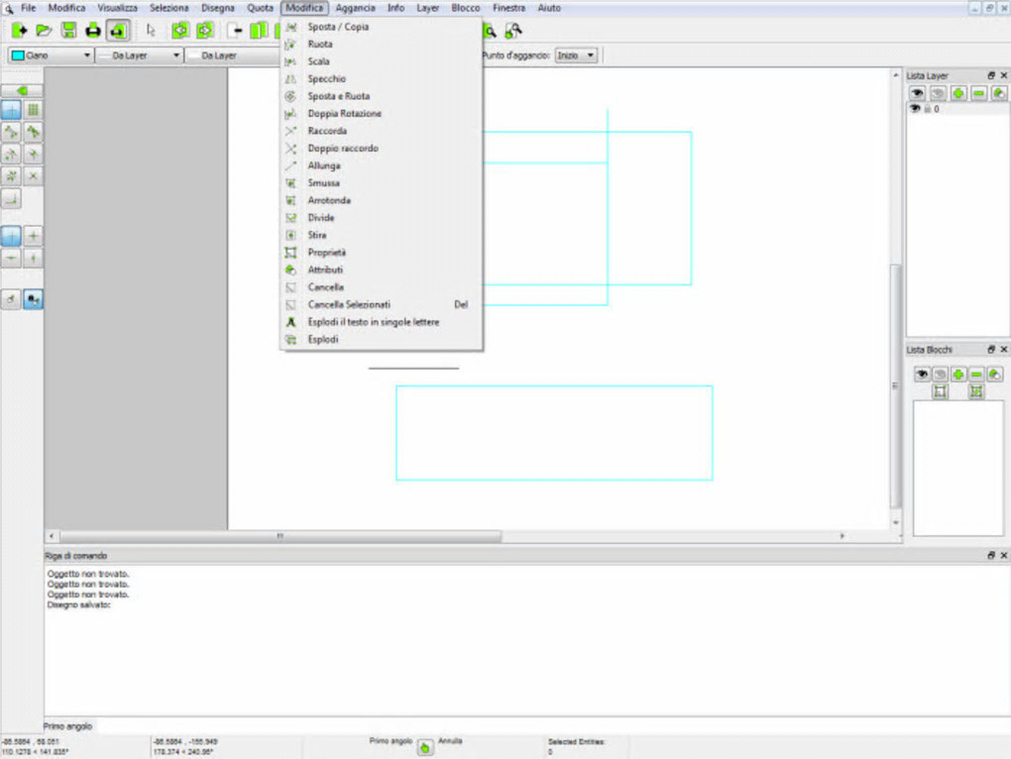Enable snap to center icon
Image resolution: width=1011 pixels, height=759 pixels.
11,154
